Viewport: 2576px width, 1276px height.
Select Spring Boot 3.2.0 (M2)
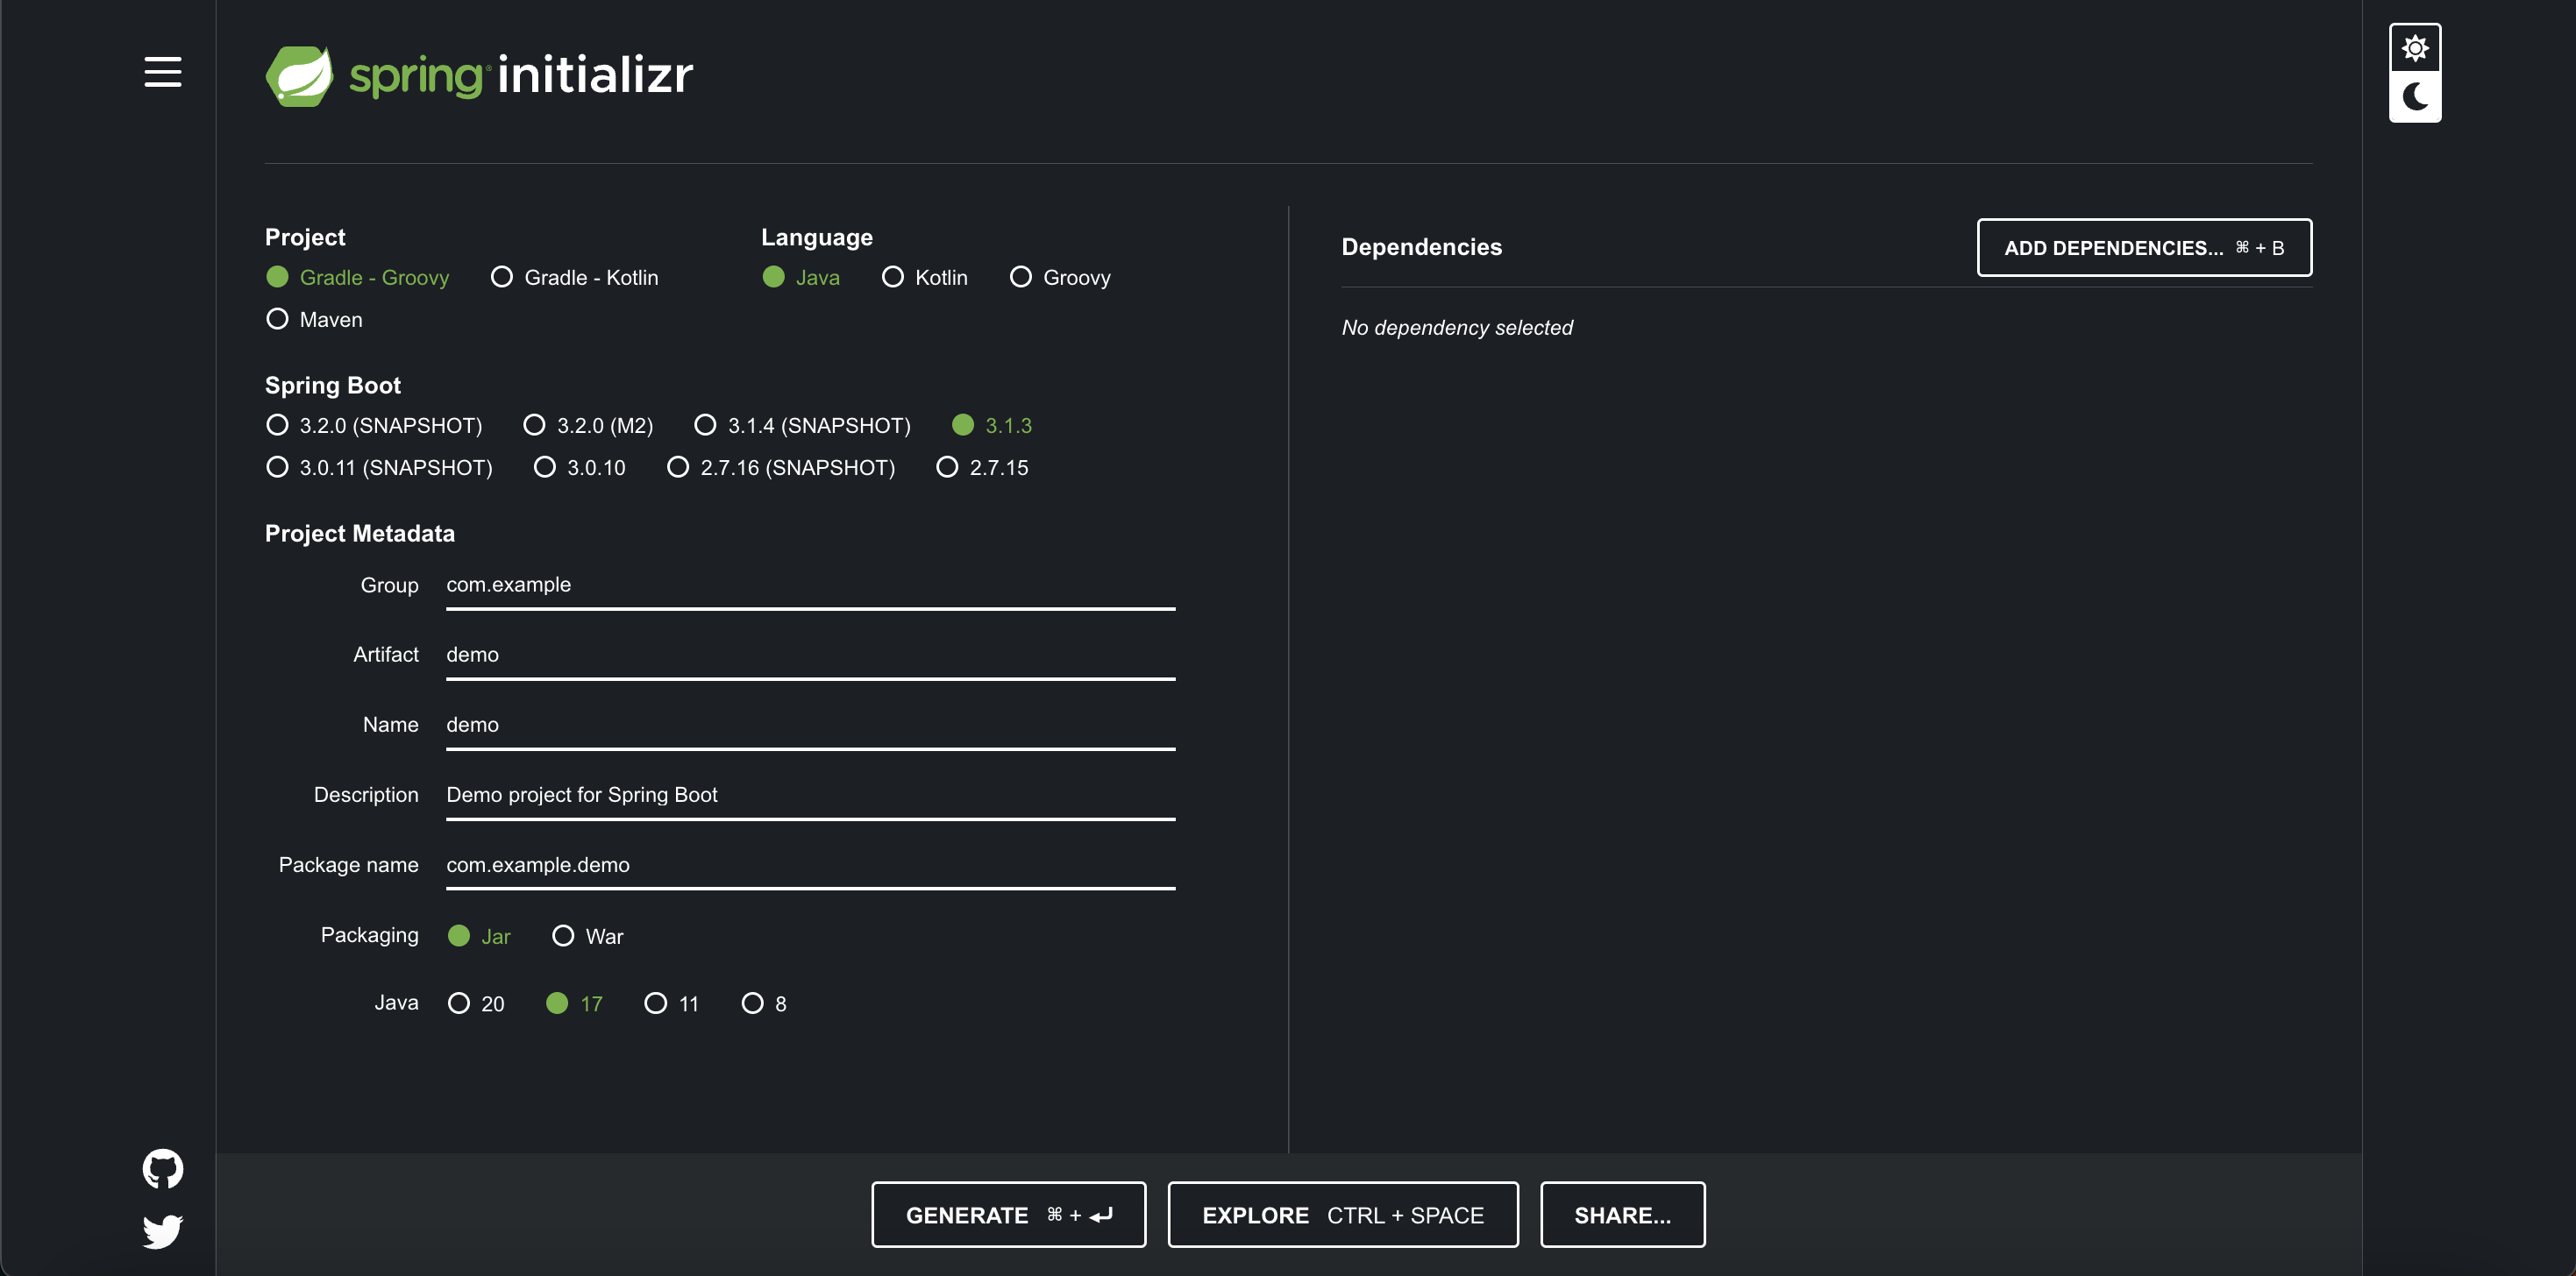[x=588, y=425]
